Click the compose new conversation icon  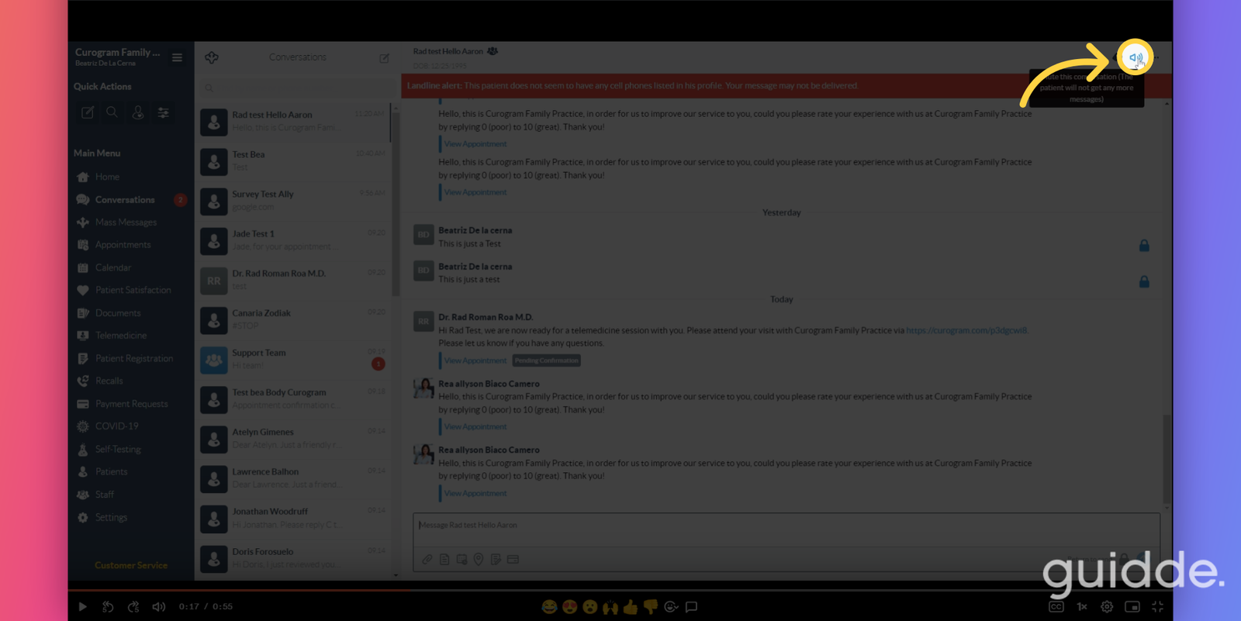pyautogui.click(x=384, y=58)
